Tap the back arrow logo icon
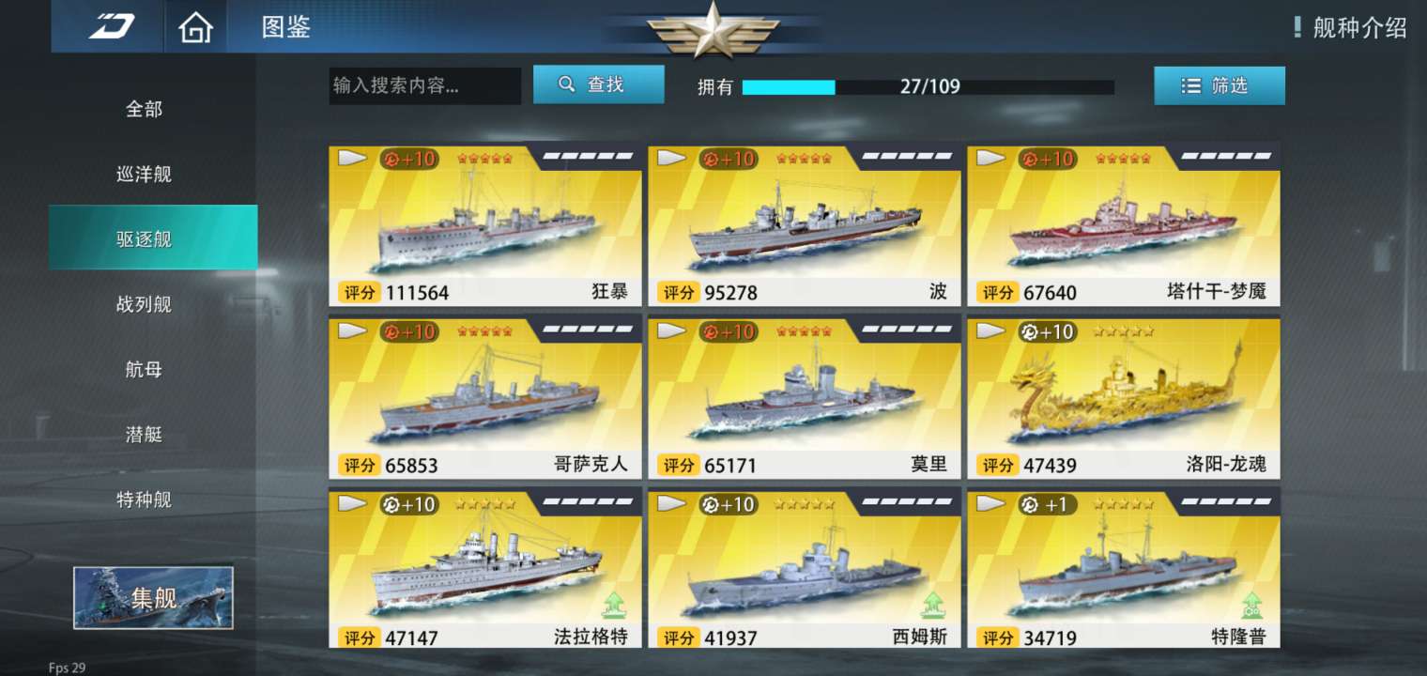This screenshot has height=676, width=1427. (x=111, y=26)
